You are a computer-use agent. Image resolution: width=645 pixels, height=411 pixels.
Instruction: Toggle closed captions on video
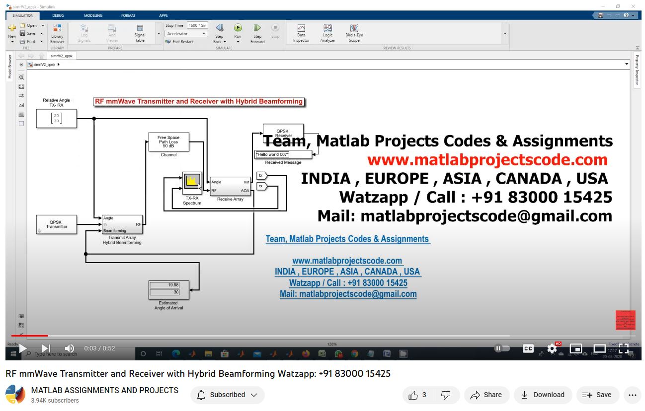point(528,348)
